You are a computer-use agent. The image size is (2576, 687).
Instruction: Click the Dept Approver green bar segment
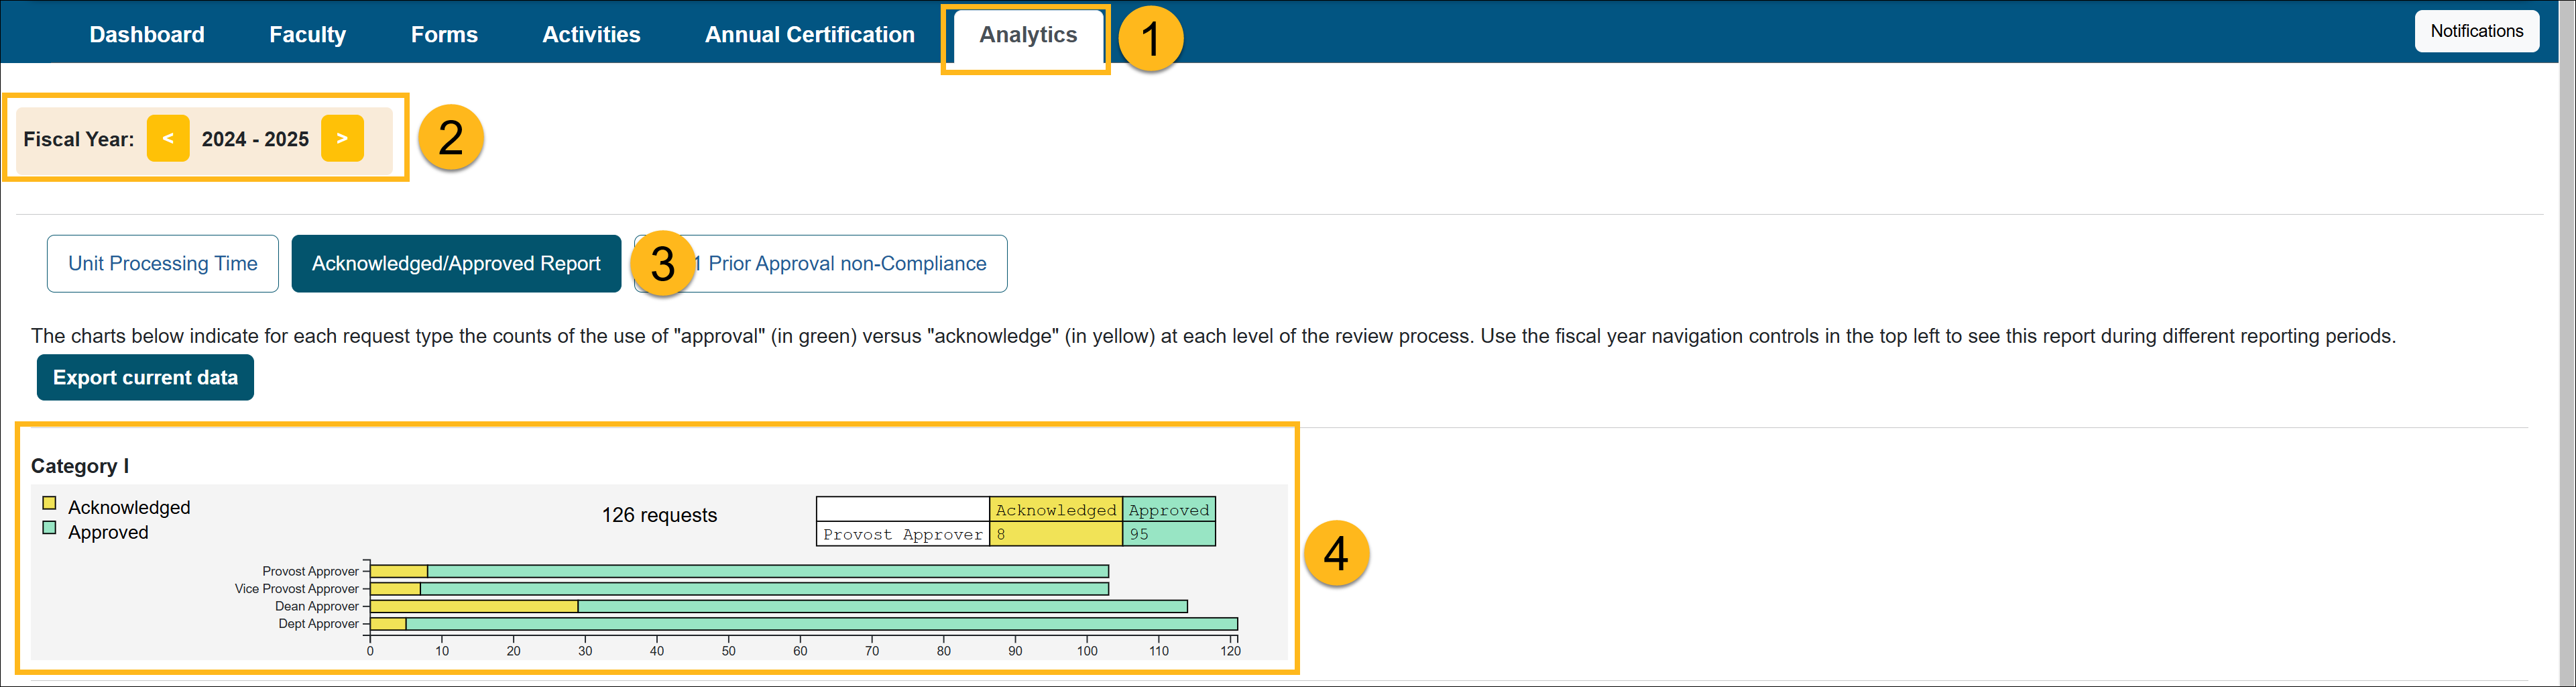(x=820, y=624)
